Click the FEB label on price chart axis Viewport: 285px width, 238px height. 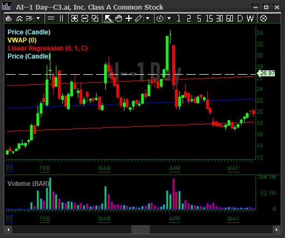click(x=45, y=168)
